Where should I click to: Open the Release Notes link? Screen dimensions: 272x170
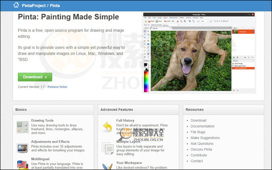(x=57, y=87)
